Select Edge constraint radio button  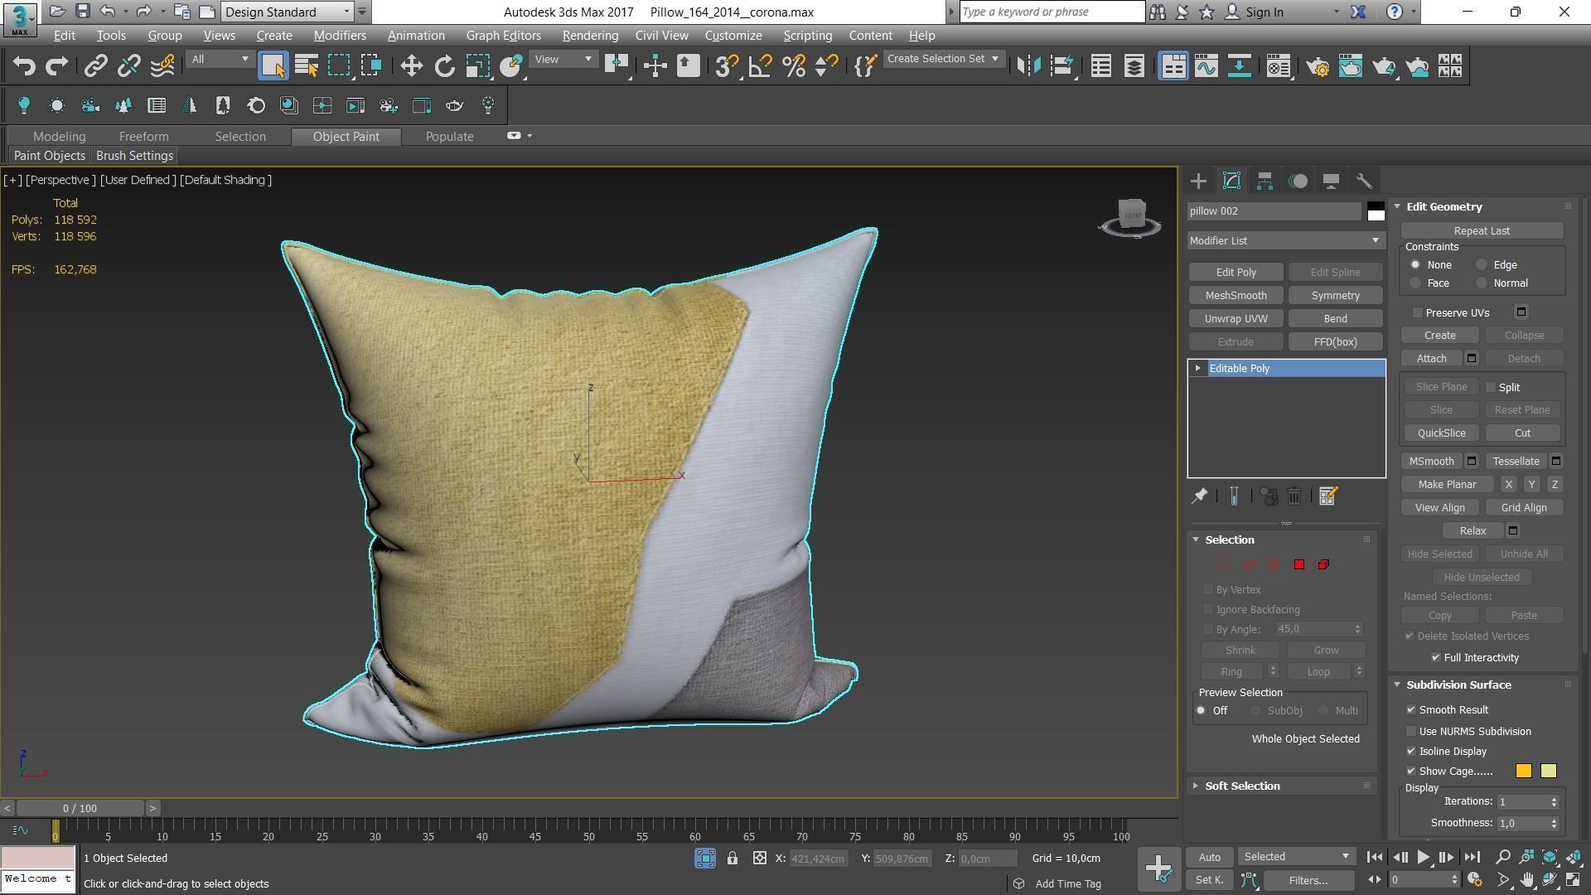[x=1482, y=265]
